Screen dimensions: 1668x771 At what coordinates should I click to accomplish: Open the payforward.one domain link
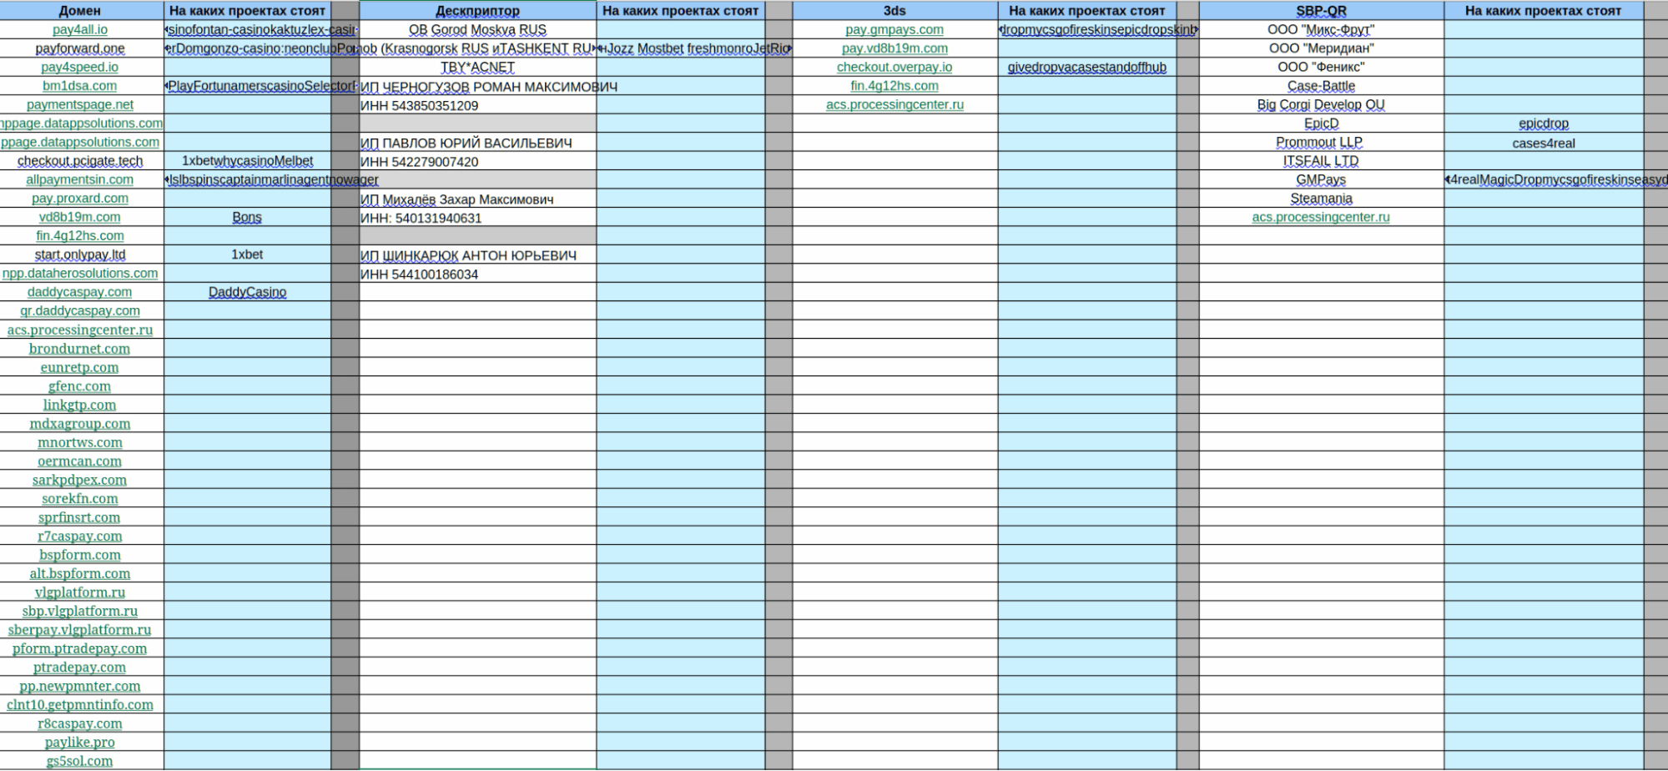click(x=80, y=48)
